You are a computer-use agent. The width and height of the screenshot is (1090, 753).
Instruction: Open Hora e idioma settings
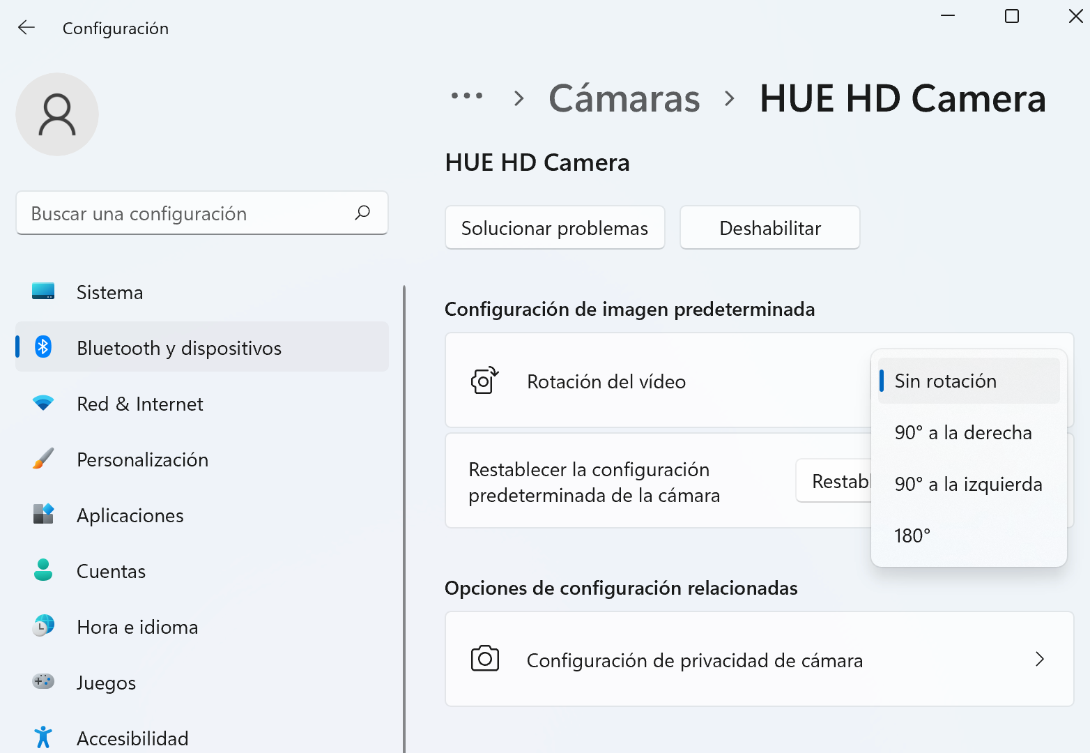tap(202, 627)
